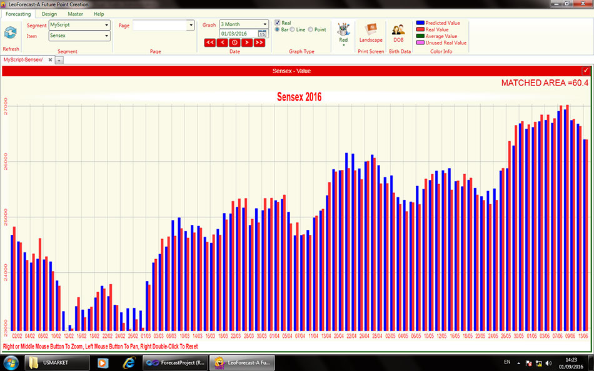
Task: Step back one period with the single-left arrow
Action: click(x=223, y=42)
